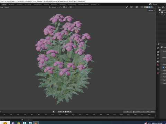Switch to the Shading workspace tab

click(x=46, y=4)
